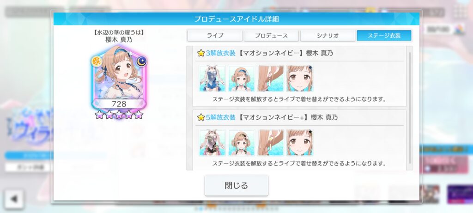View マオションネイビー+ front hairstyle thumbnail
The image size is (473, 213).
pyautogui.click(x=241, y=143)
